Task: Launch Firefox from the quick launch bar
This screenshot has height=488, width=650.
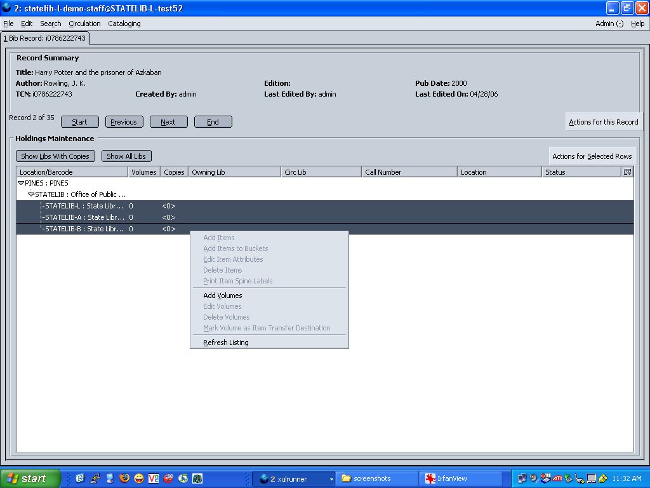Action: [x=124, y=478]
